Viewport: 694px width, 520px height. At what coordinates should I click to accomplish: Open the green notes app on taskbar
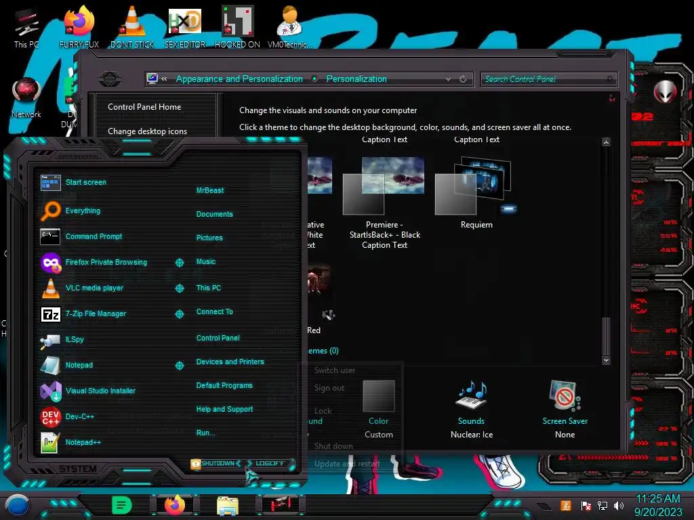click(122, 505)
